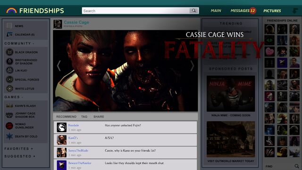Switch to the Pictures tab
Screen dimensions: 302x170
(x=272, y=11)
